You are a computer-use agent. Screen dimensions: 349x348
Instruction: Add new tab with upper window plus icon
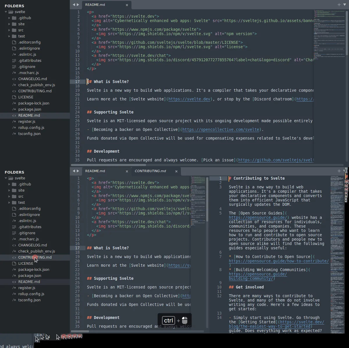coord(339,5)
